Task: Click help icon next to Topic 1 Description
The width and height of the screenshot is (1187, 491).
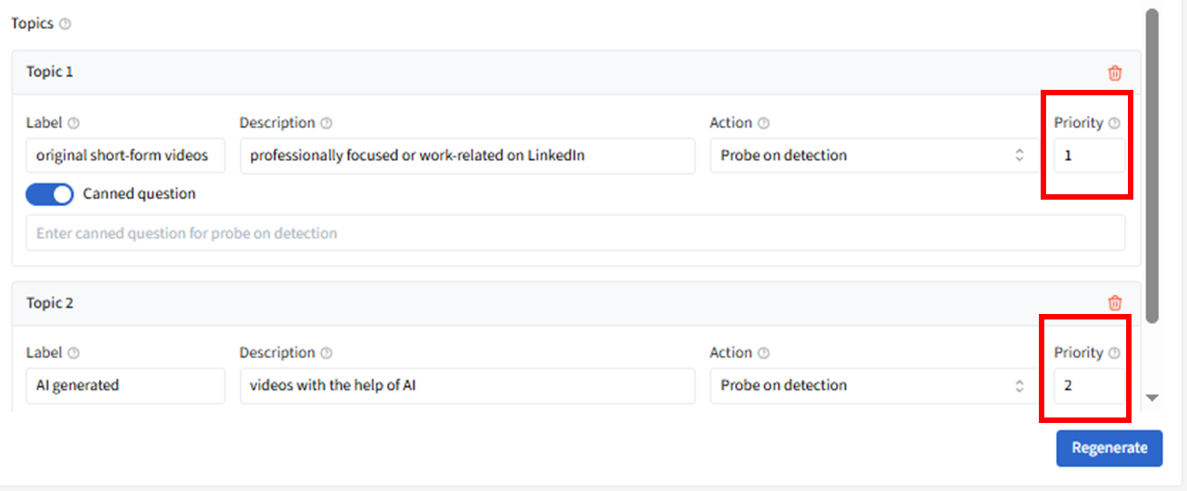Action: 326,123
